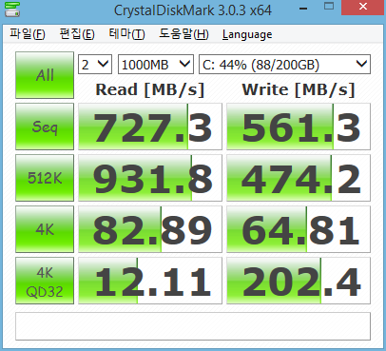Select the Seq read result 727.3
Image resolution: width=386 pixels, height=351 pixels.
click(150, 127)
